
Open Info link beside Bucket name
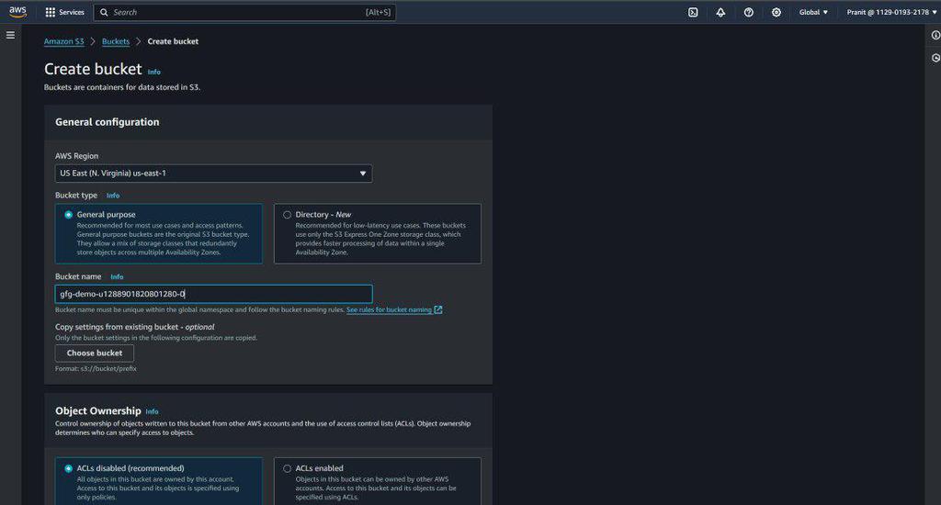point(117,277)
